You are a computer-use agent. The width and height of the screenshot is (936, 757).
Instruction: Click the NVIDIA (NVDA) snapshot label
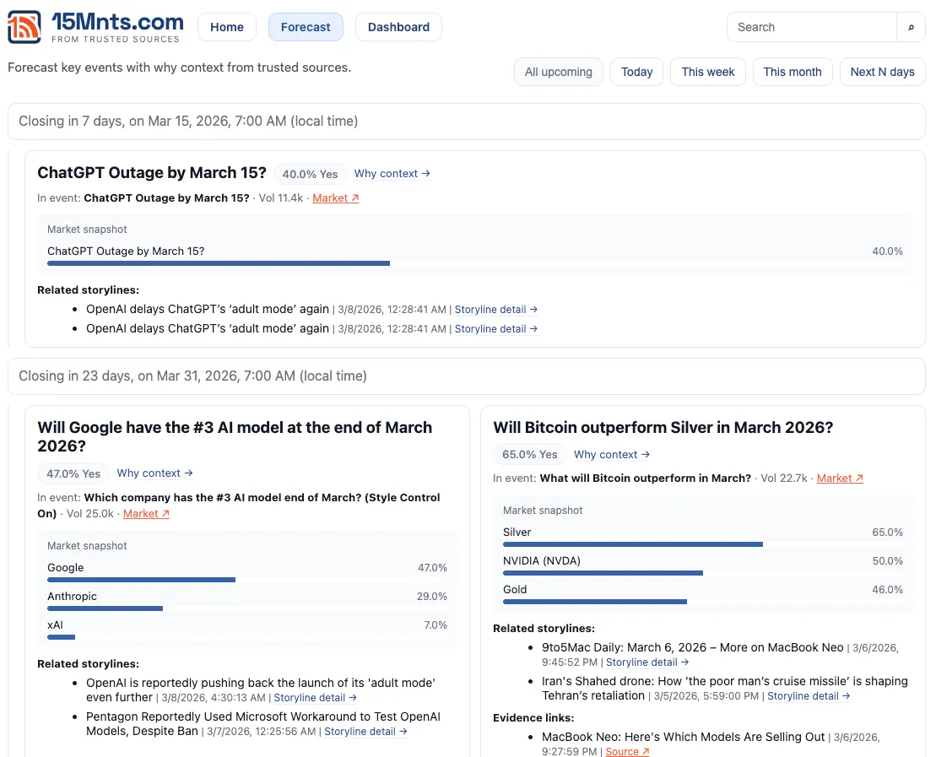point(541,561)
